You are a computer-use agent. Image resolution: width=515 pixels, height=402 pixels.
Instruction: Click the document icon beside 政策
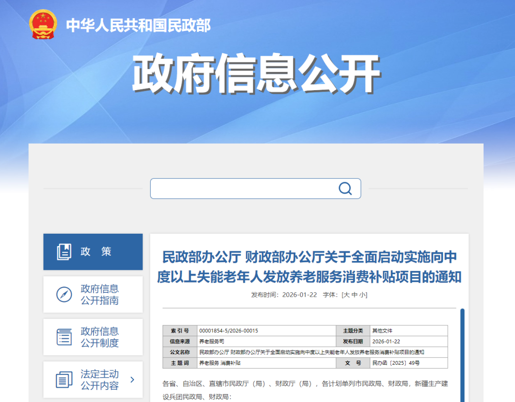point(64,252)
